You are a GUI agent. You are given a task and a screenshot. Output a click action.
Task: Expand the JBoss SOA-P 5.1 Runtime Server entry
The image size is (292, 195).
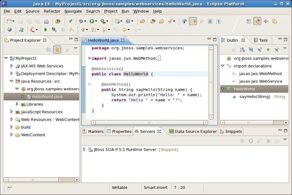(84, 149)
